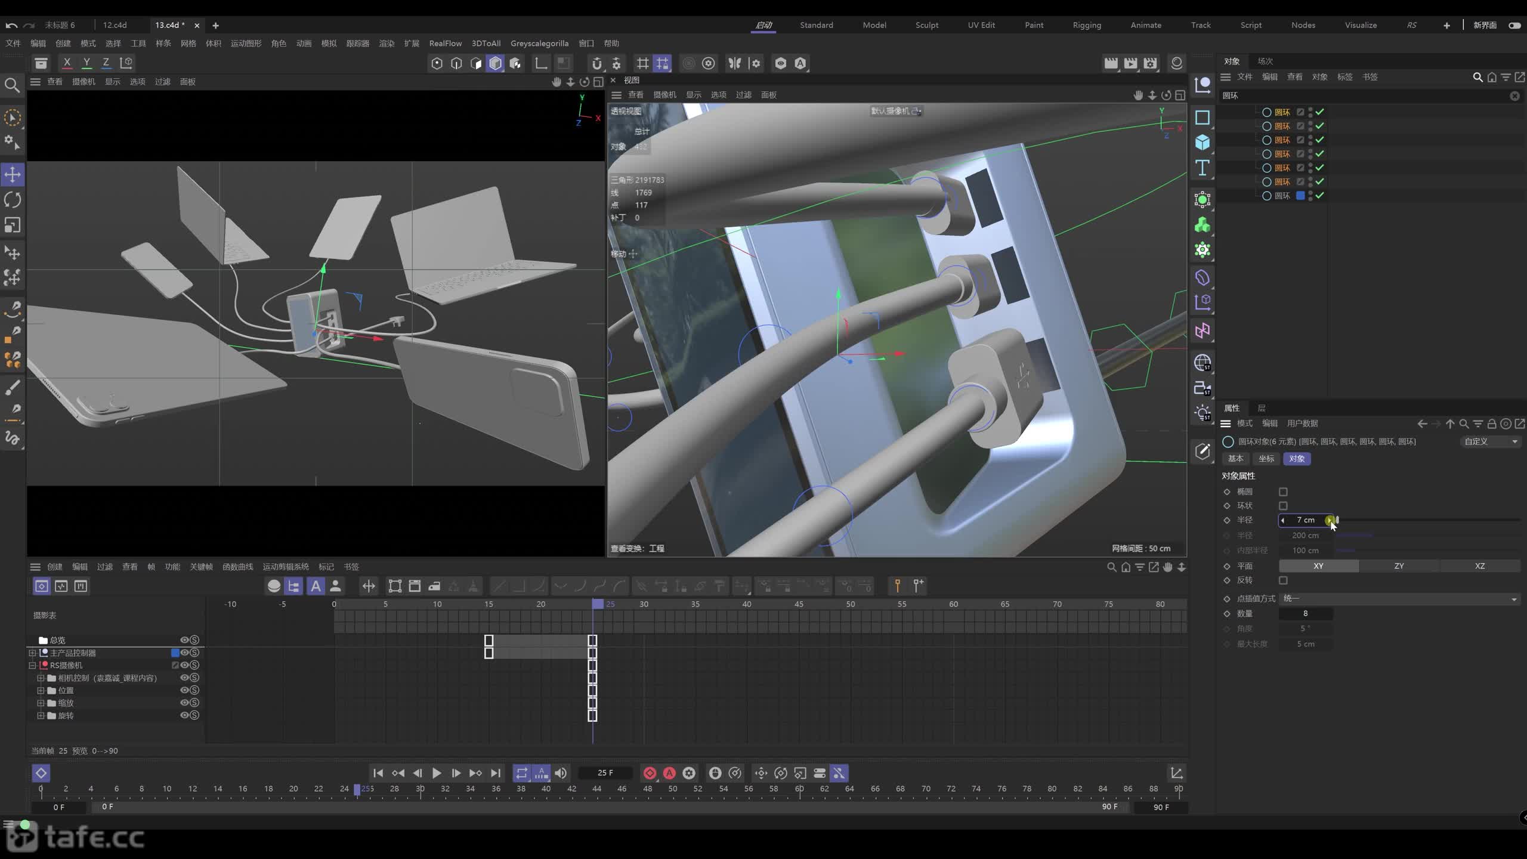
Task: Open the 坐标 attributes tab
Action: pos(1266,459)
